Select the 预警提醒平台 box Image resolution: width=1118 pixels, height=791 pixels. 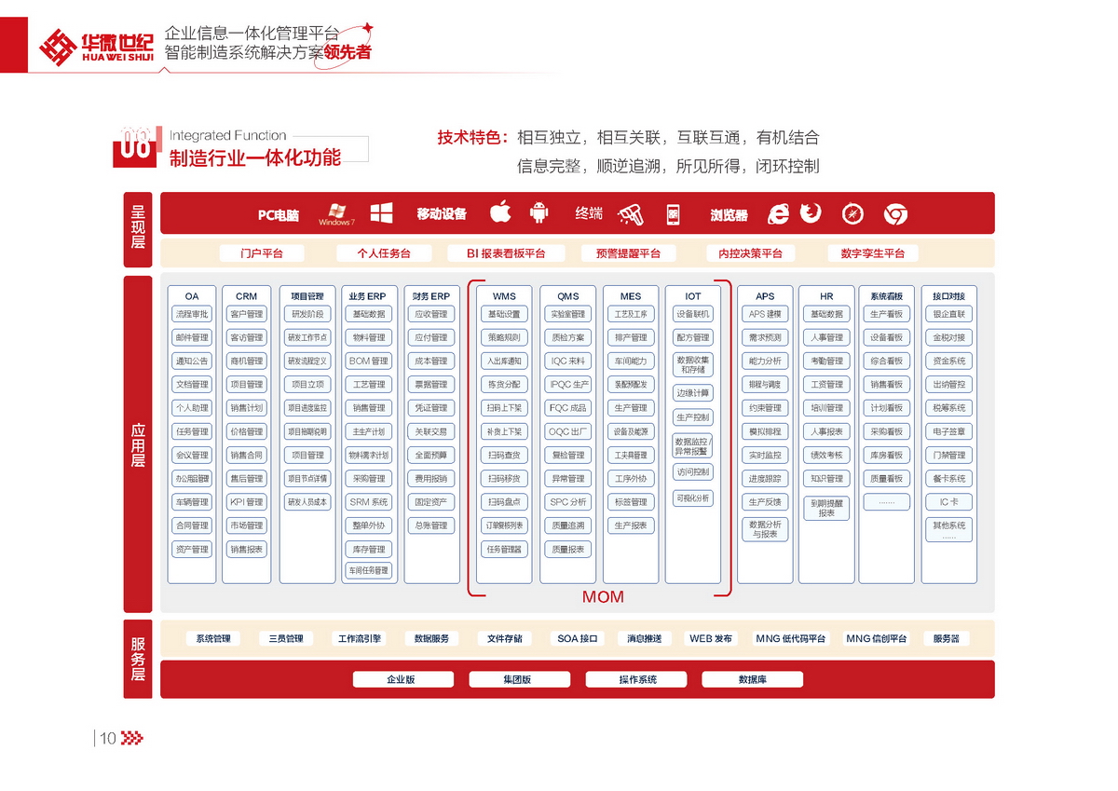628,253
